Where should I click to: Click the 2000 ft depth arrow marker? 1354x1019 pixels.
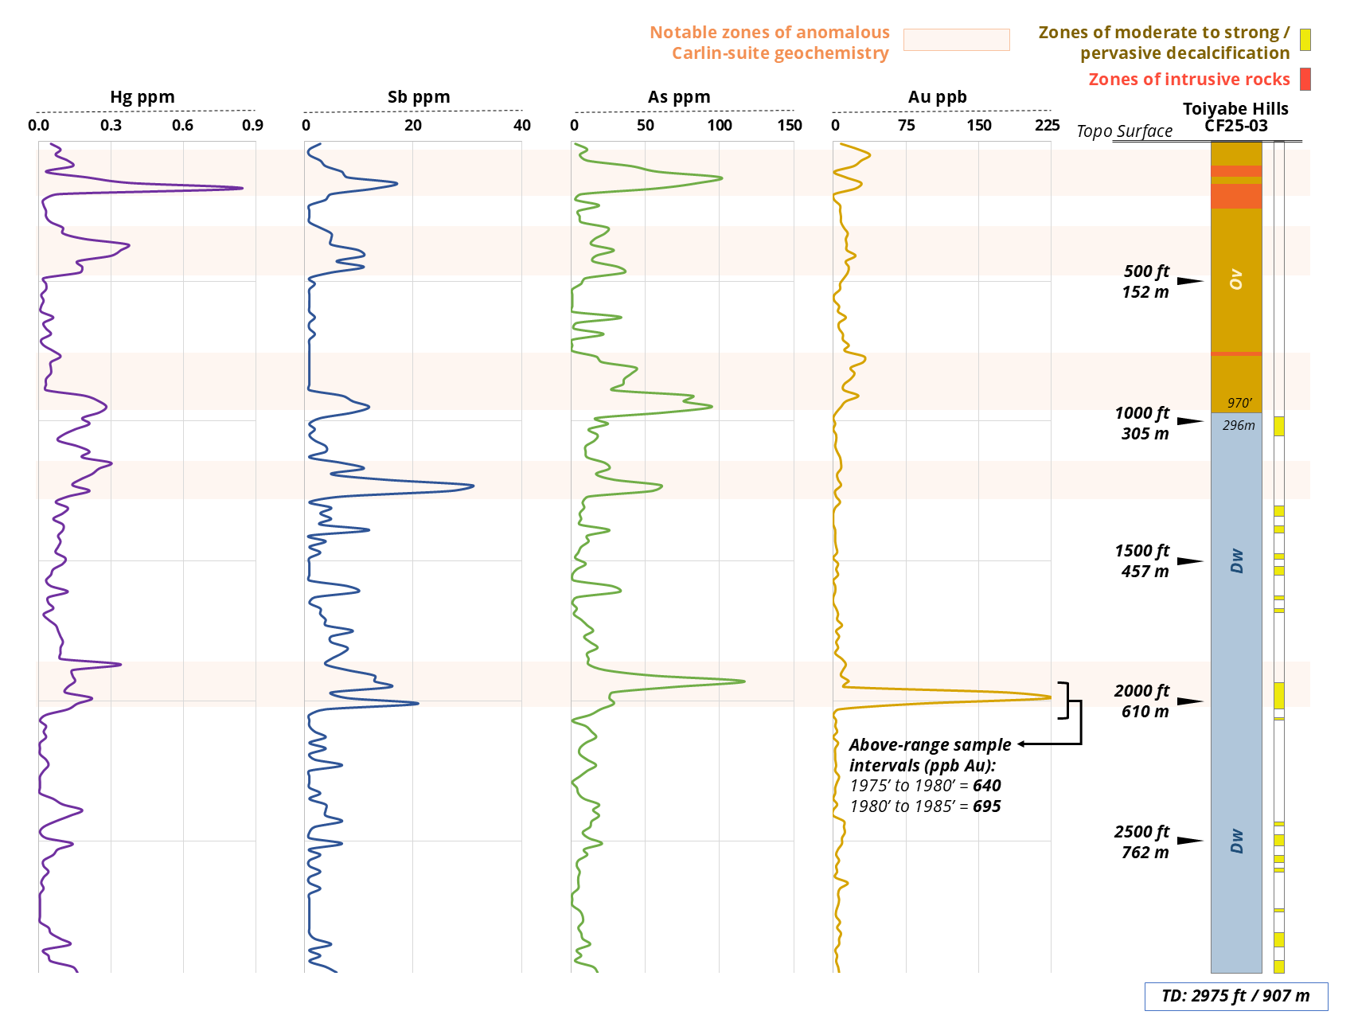(x=1190, y=701)
